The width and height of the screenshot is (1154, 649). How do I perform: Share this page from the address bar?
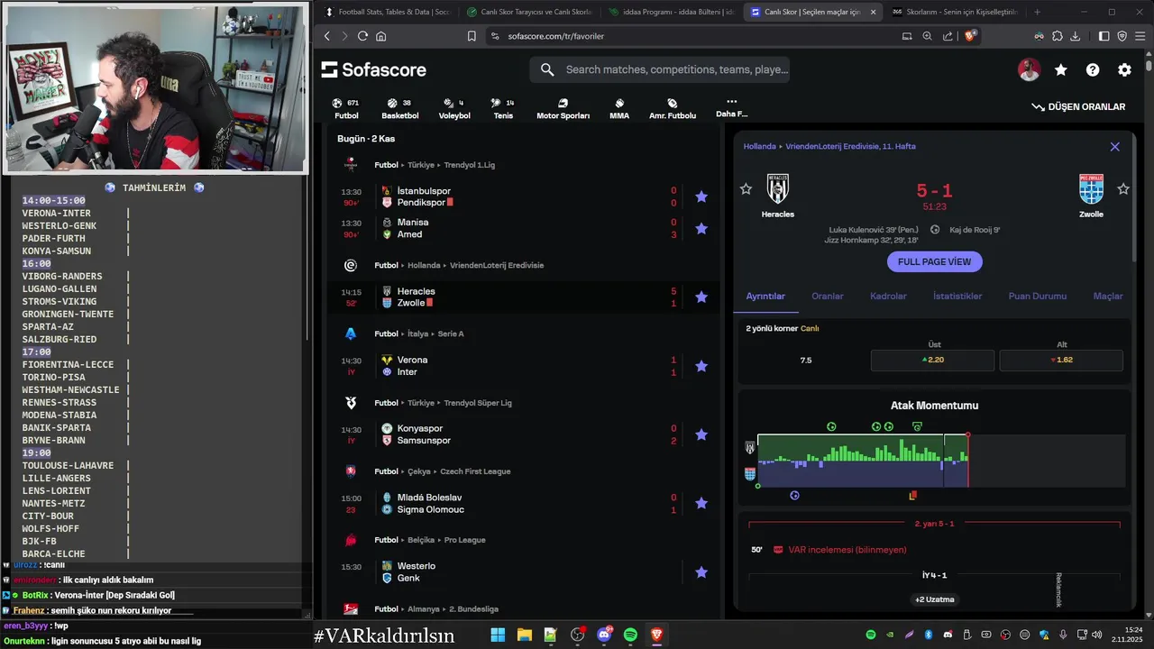pos(948,36)
